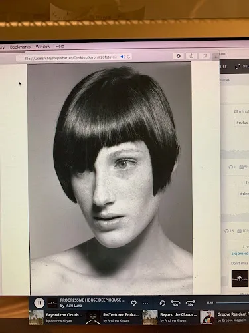Click the headphones listen count icon showing 1
This screenshot has width=249, height=333.
pos(230,167)
